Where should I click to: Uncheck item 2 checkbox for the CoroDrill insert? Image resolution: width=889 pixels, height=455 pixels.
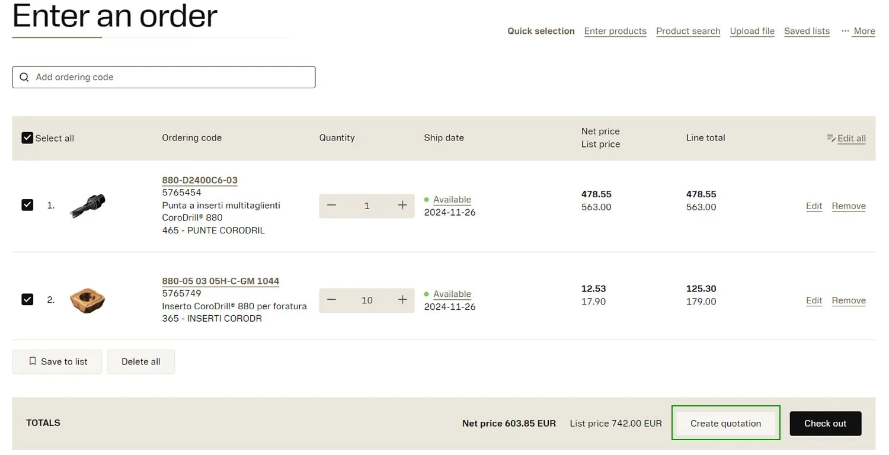27,299
